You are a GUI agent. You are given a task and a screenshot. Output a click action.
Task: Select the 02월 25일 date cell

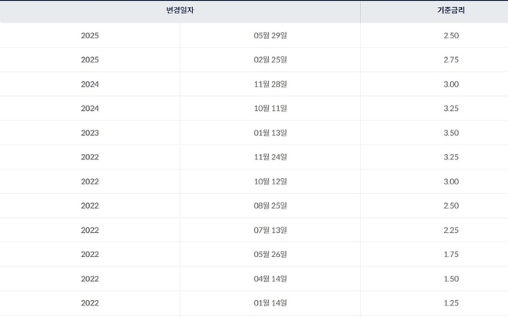[270, 60]
